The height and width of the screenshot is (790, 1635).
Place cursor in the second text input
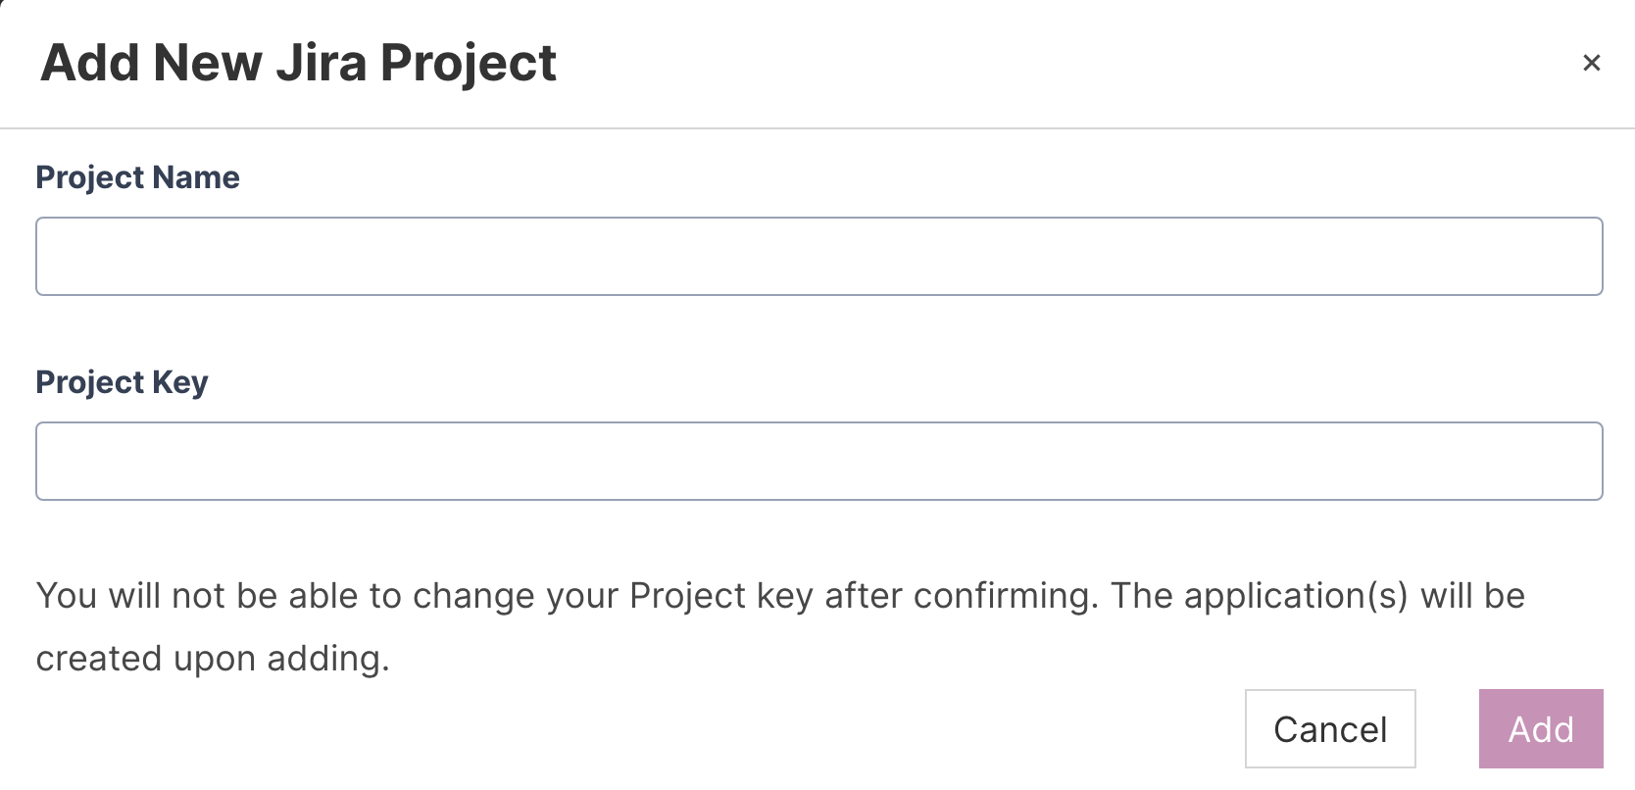[x=818, y=461]
